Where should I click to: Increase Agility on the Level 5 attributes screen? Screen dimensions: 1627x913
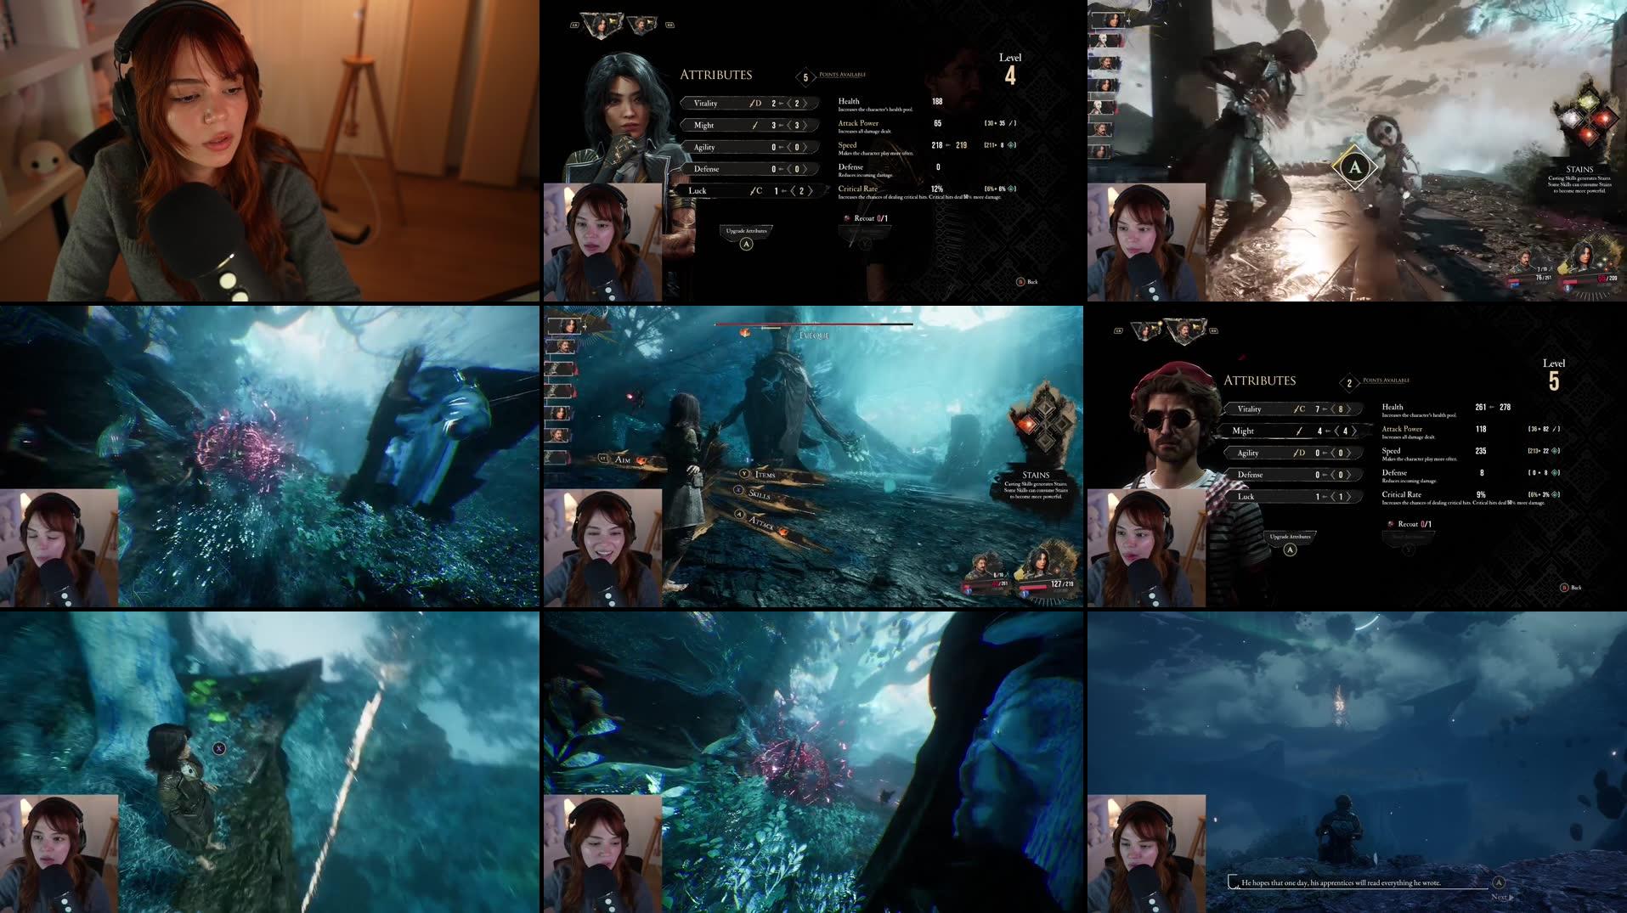coord(1348,454)
